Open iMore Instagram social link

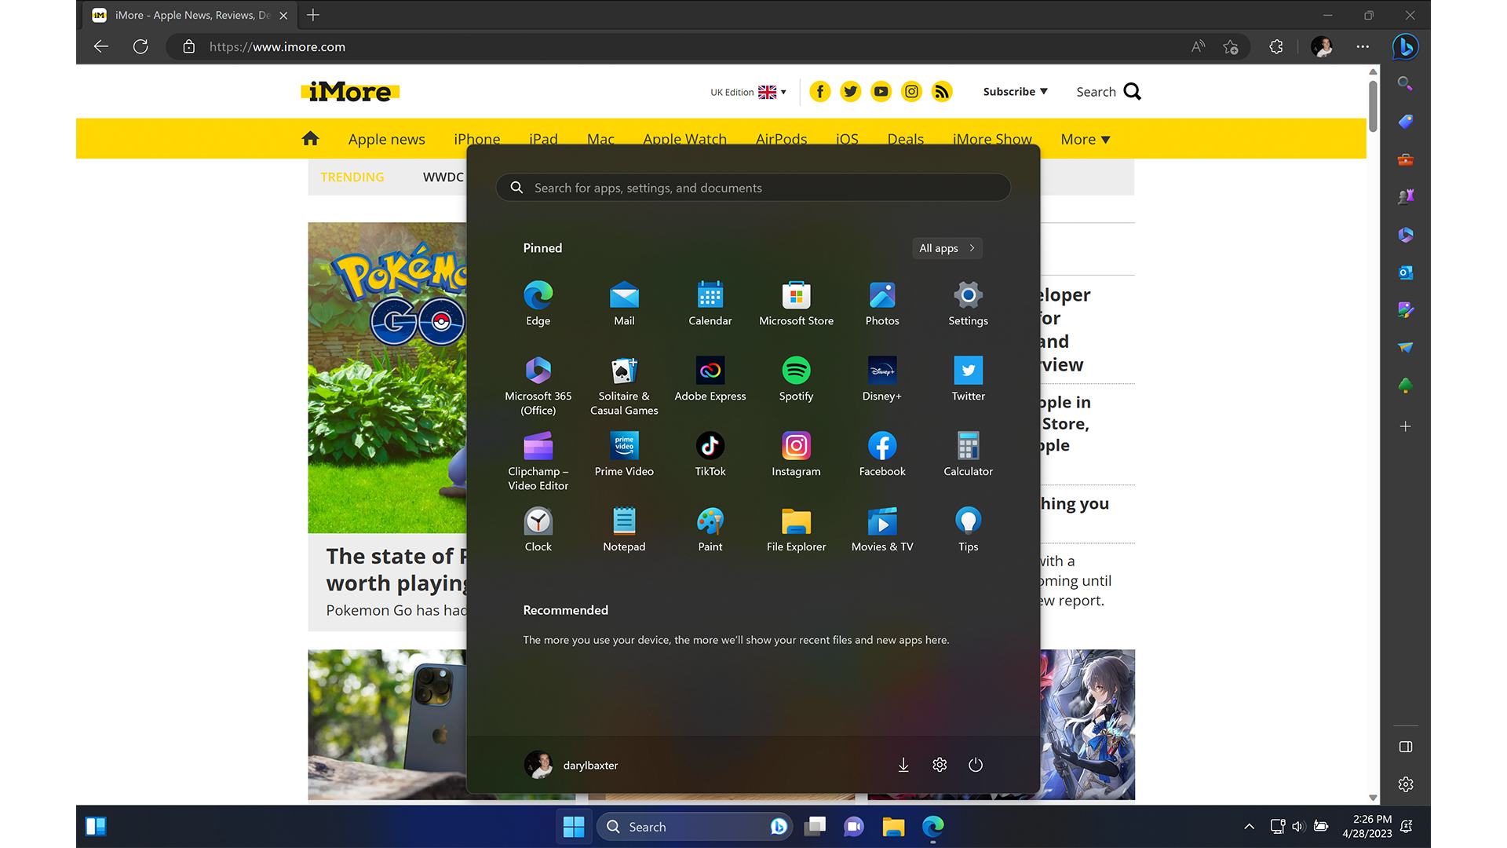click(x=911, y=92)
